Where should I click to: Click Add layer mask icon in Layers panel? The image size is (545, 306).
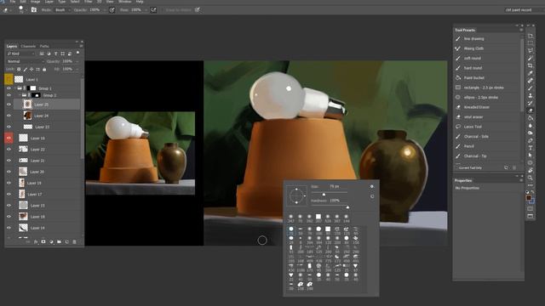43,241
